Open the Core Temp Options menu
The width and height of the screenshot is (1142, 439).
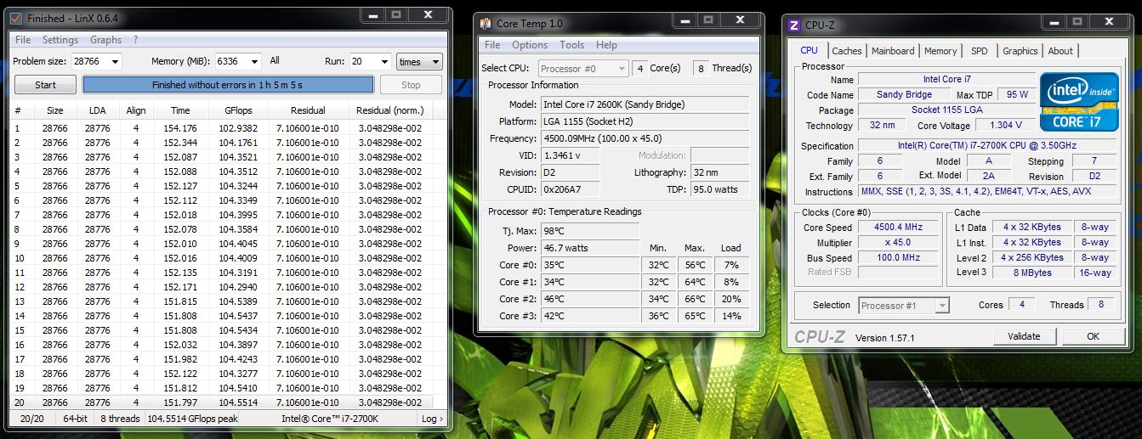[530, 45]
